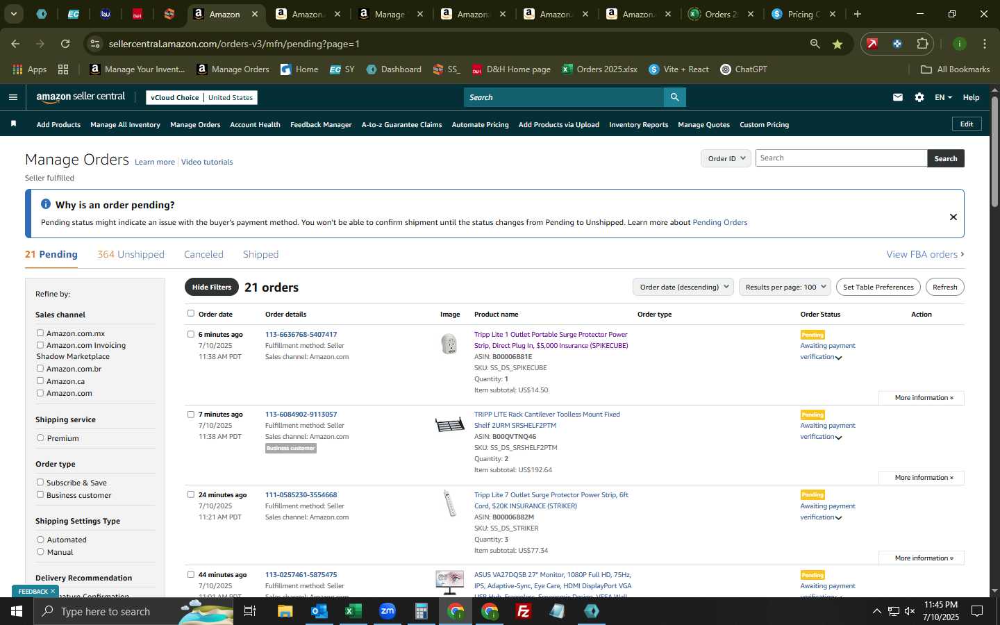Expand More information for STRIKER order

(921, 558)
